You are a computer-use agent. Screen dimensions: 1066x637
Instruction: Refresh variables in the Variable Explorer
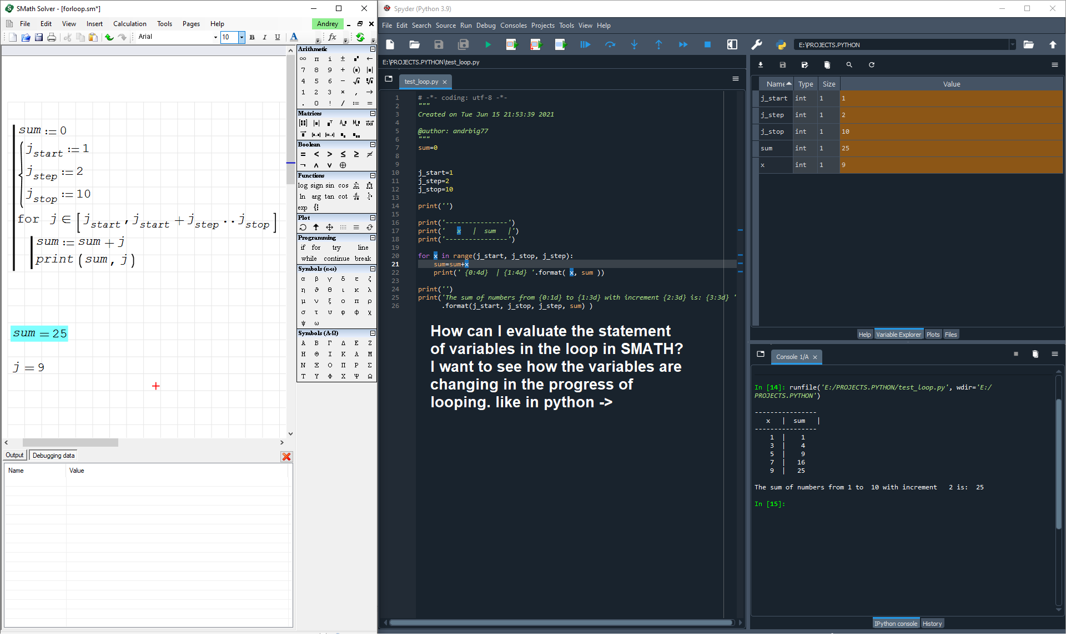pos(871,65)
